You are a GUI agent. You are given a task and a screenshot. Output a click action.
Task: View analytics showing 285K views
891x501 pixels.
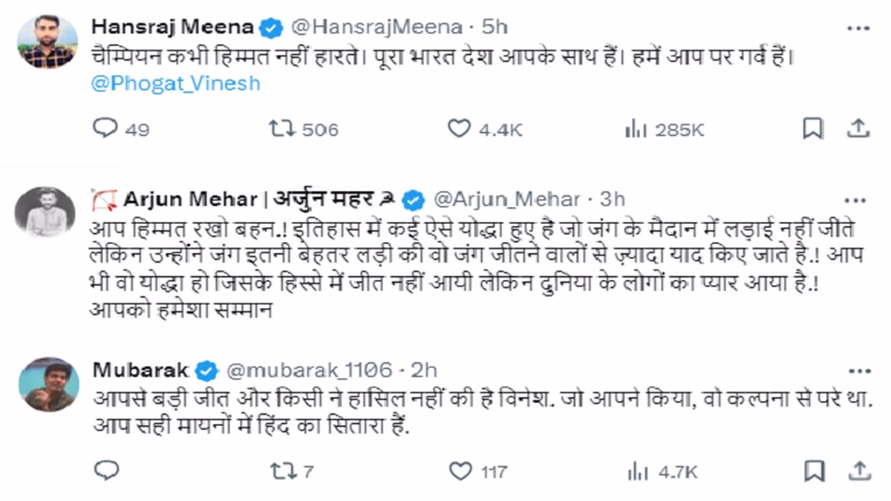pos(636,129)
